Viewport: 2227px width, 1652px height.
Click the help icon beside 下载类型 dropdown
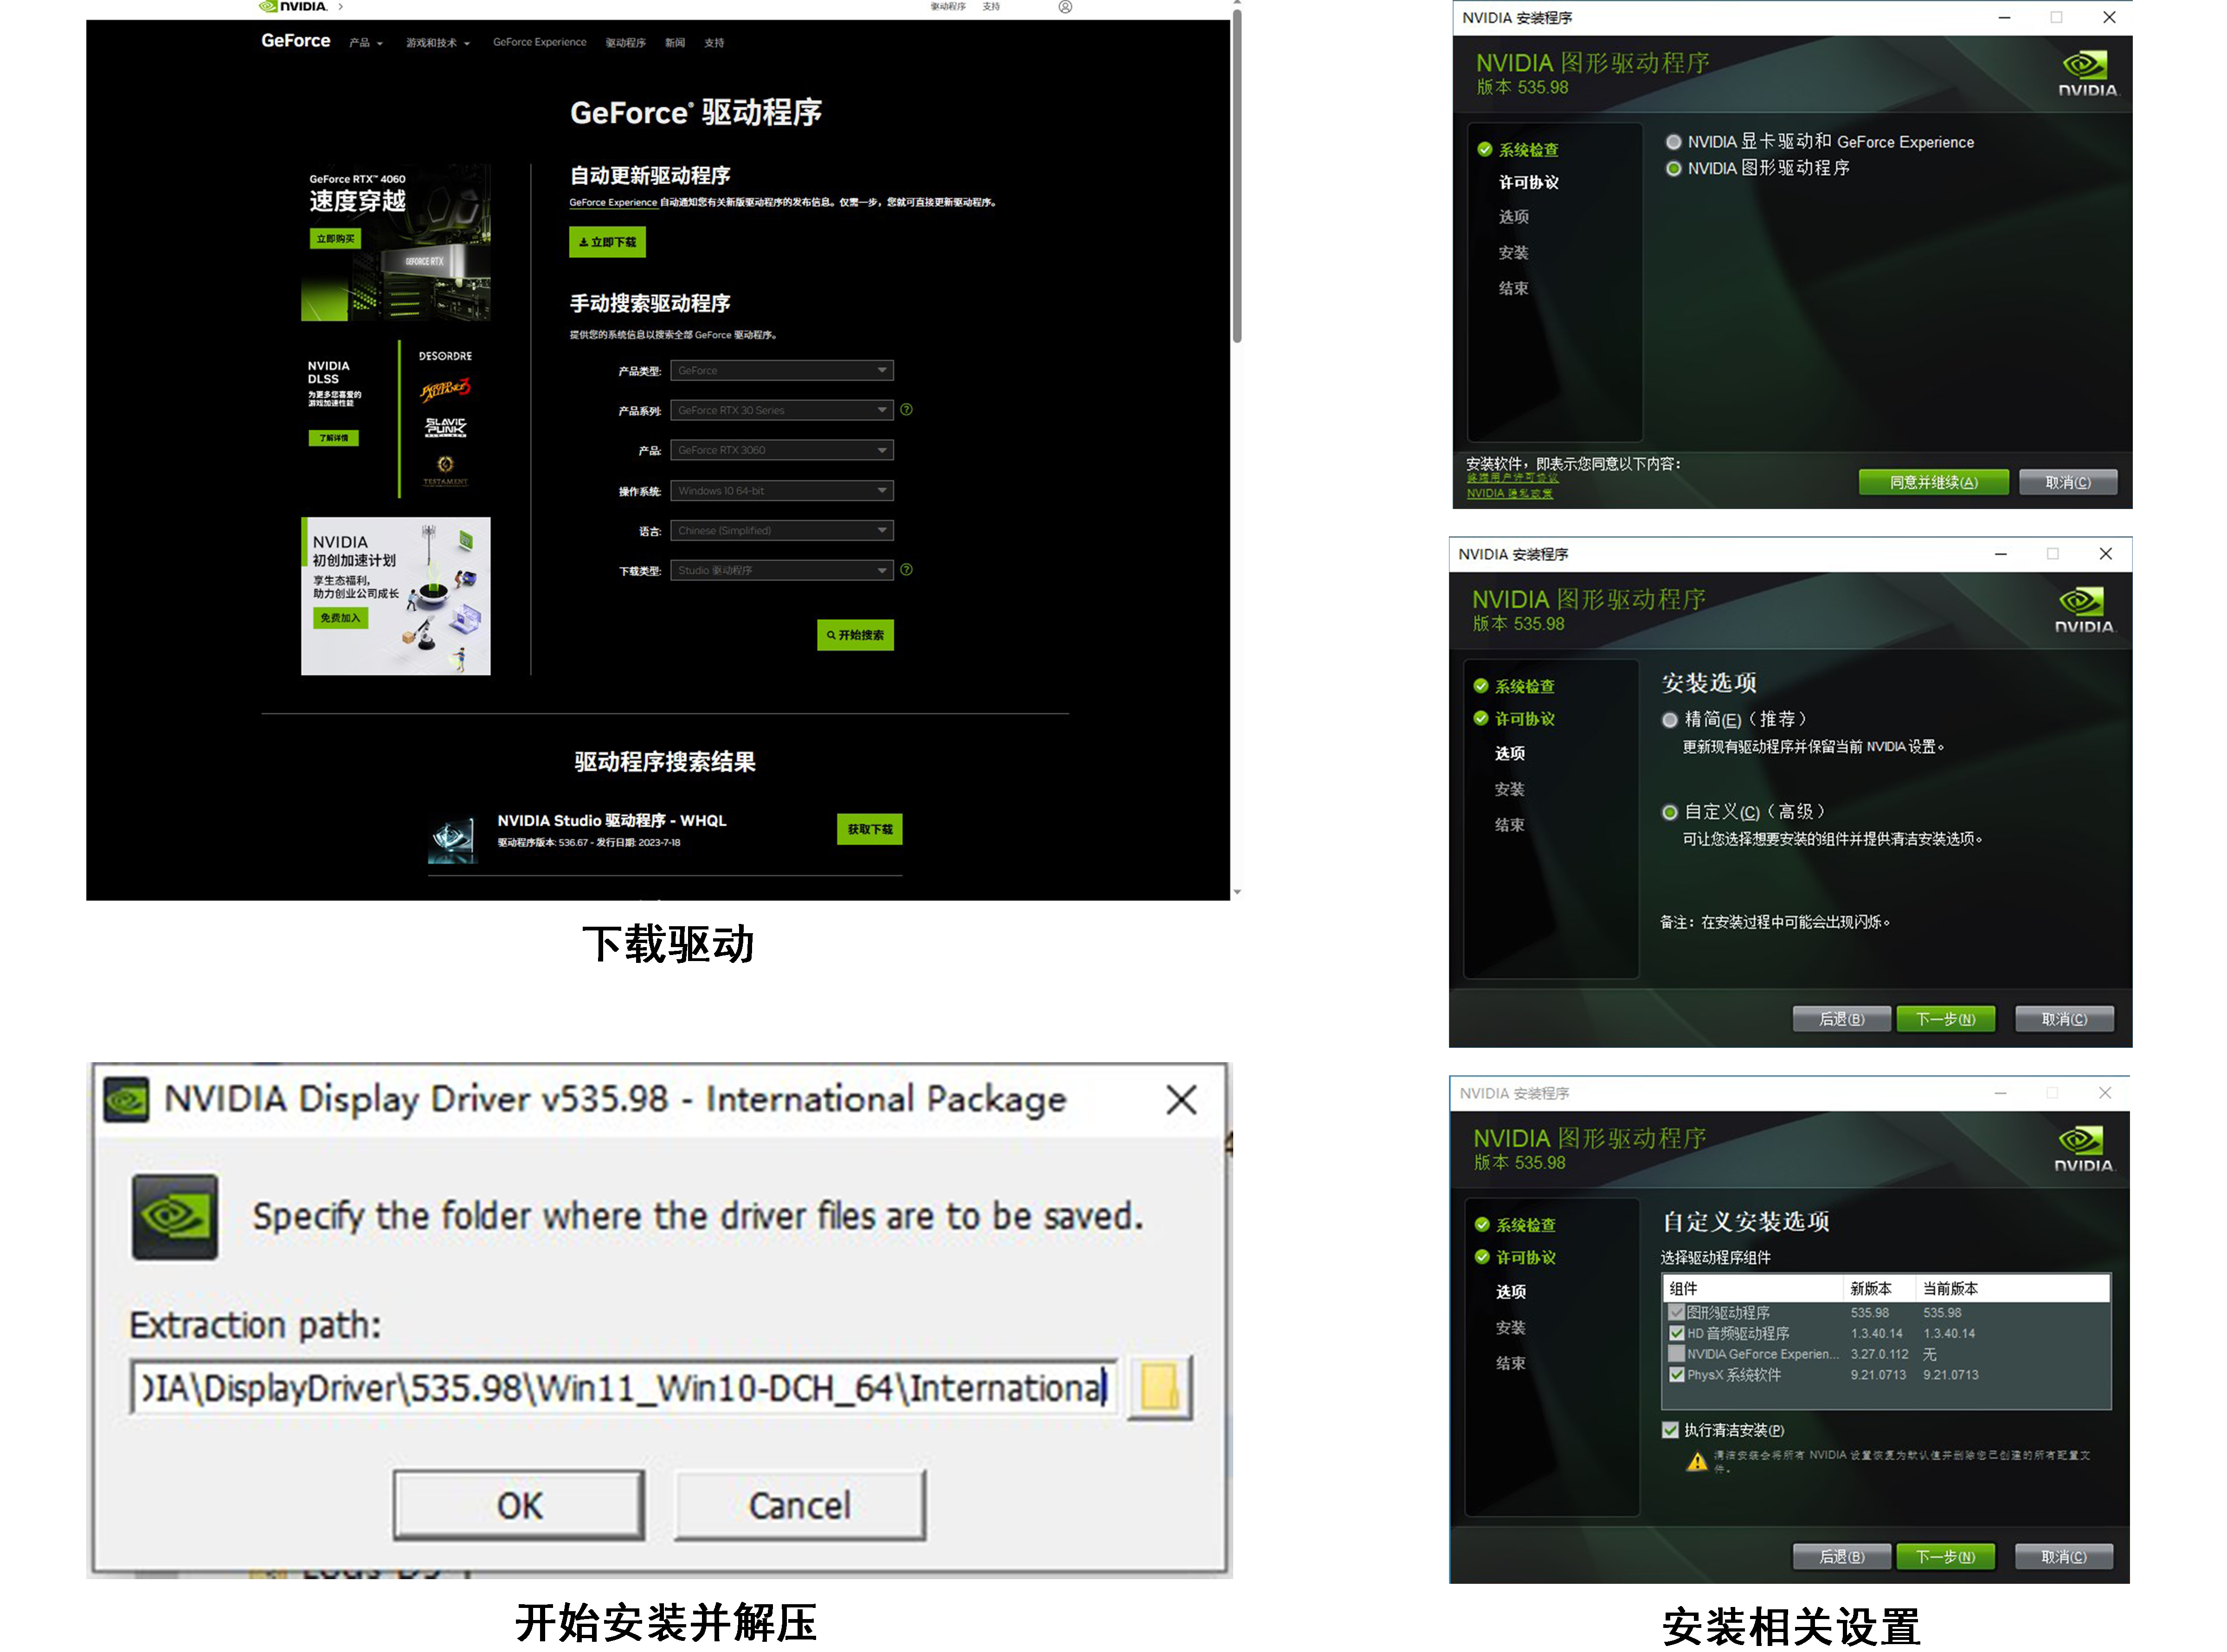907,570
